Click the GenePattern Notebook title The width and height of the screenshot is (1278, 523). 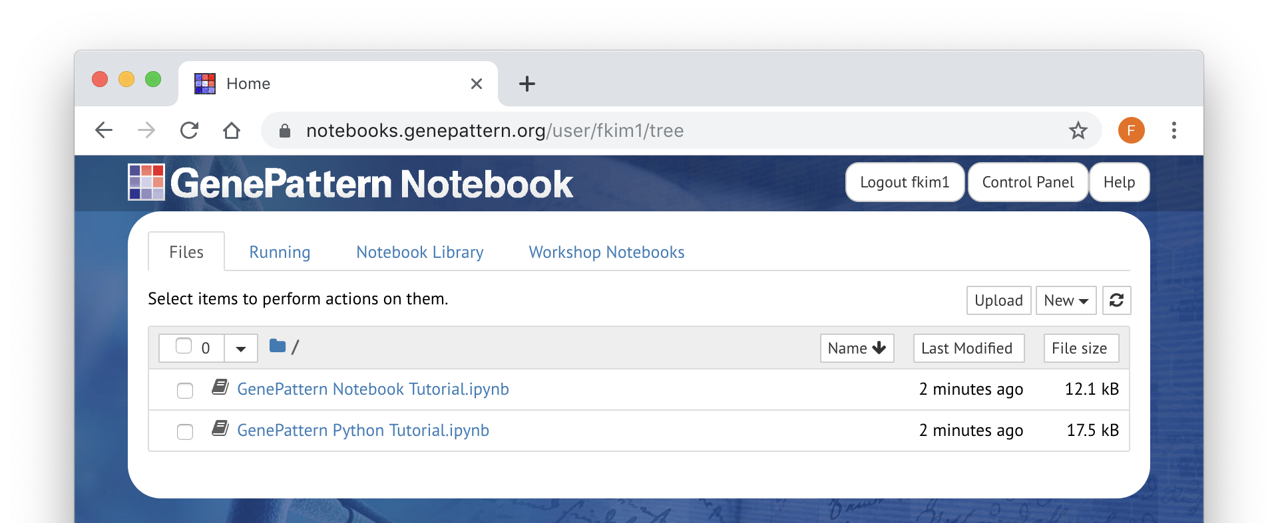pyautogui.click(x=371, y=183)
